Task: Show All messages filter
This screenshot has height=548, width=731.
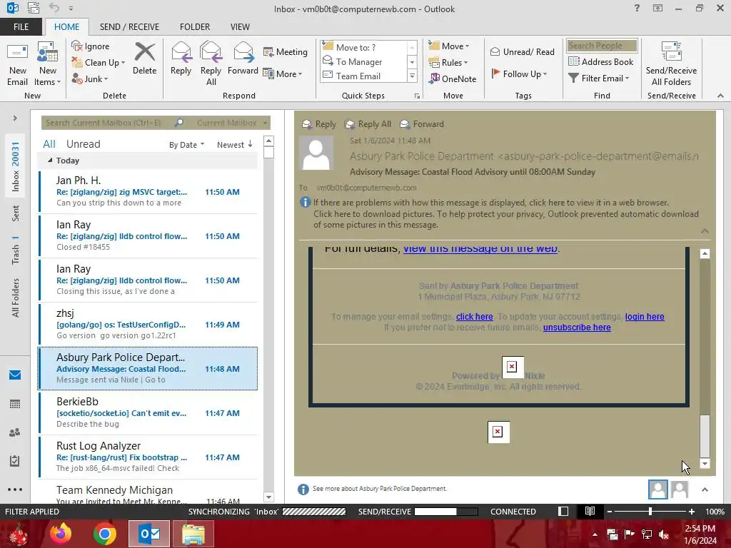Action: click(49, 144)
